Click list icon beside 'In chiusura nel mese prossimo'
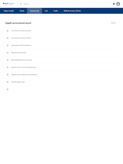Screen dimensions: 123x164 (8, 31)
